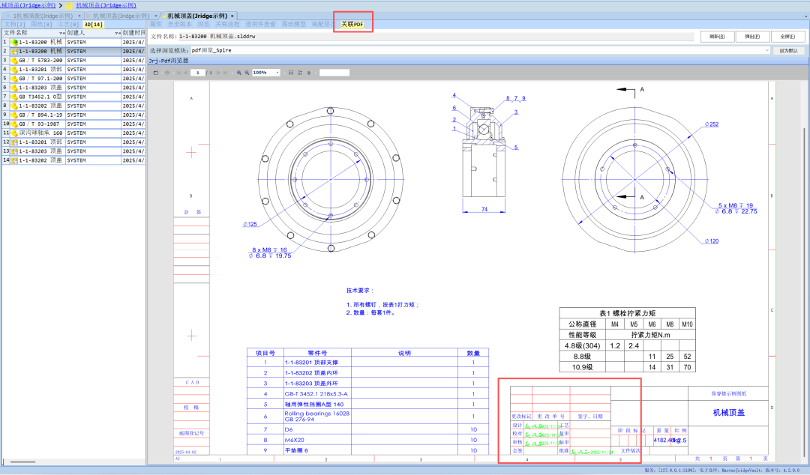Viewport: 810px width, 475px height.
Task: Select row 9 item GB / T 894.1-19
Action: click(73, 115)
